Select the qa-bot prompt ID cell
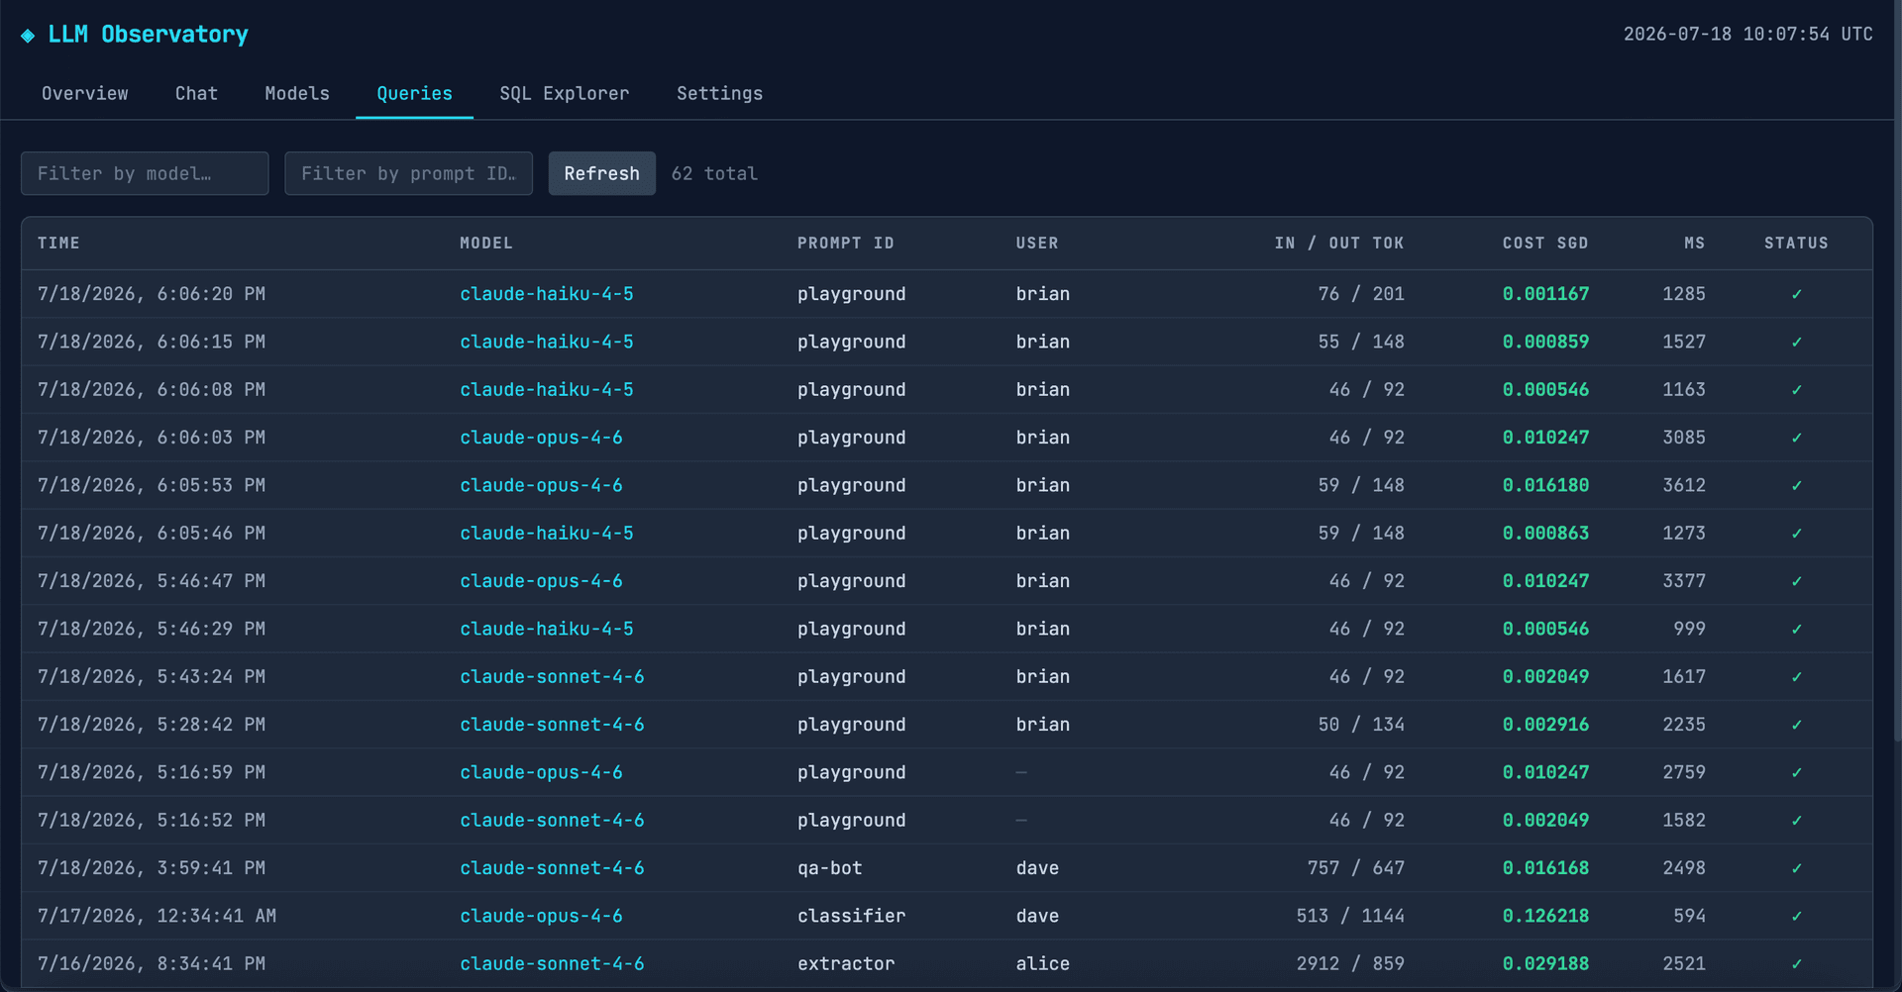Viewport: 1902px width, 992px height. [x=830, y=868]
